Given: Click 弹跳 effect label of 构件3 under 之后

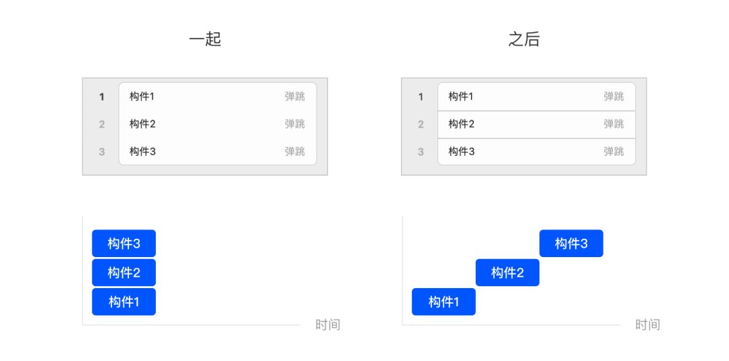Looking at the screenshot, I should tap(614, 151).
